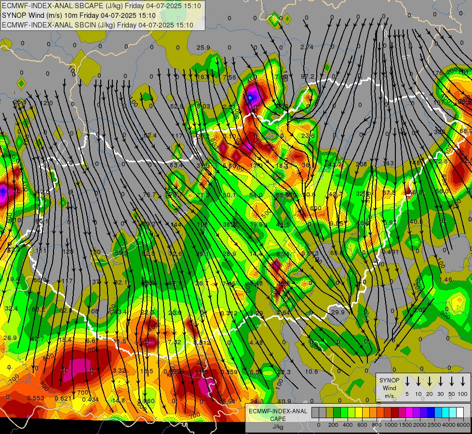This screenshot has width=472, height=434.
Task: Click the 30 m/s wind arrow in legend
Action: (441, 381)
